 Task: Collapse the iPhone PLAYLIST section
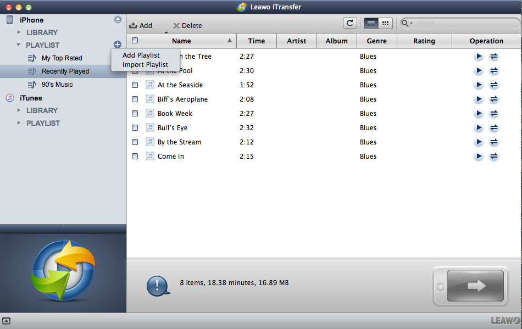tap(19, 45)
